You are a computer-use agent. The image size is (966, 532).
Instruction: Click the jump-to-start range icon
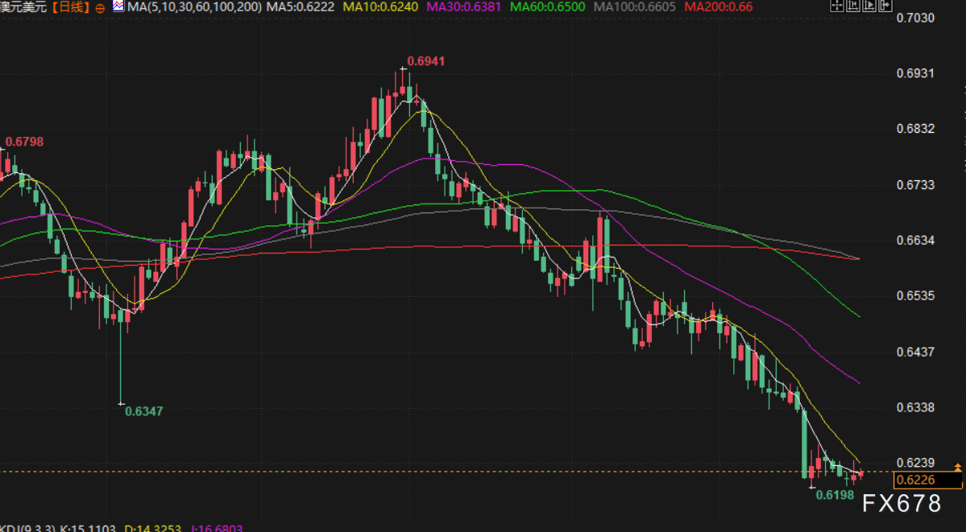click(854, 6)
